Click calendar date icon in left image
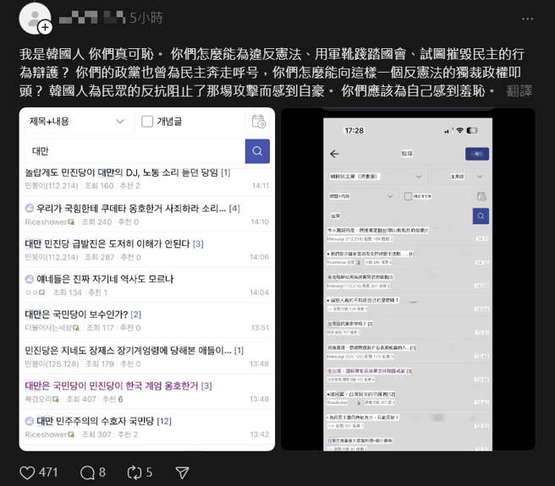 point(259,122)
